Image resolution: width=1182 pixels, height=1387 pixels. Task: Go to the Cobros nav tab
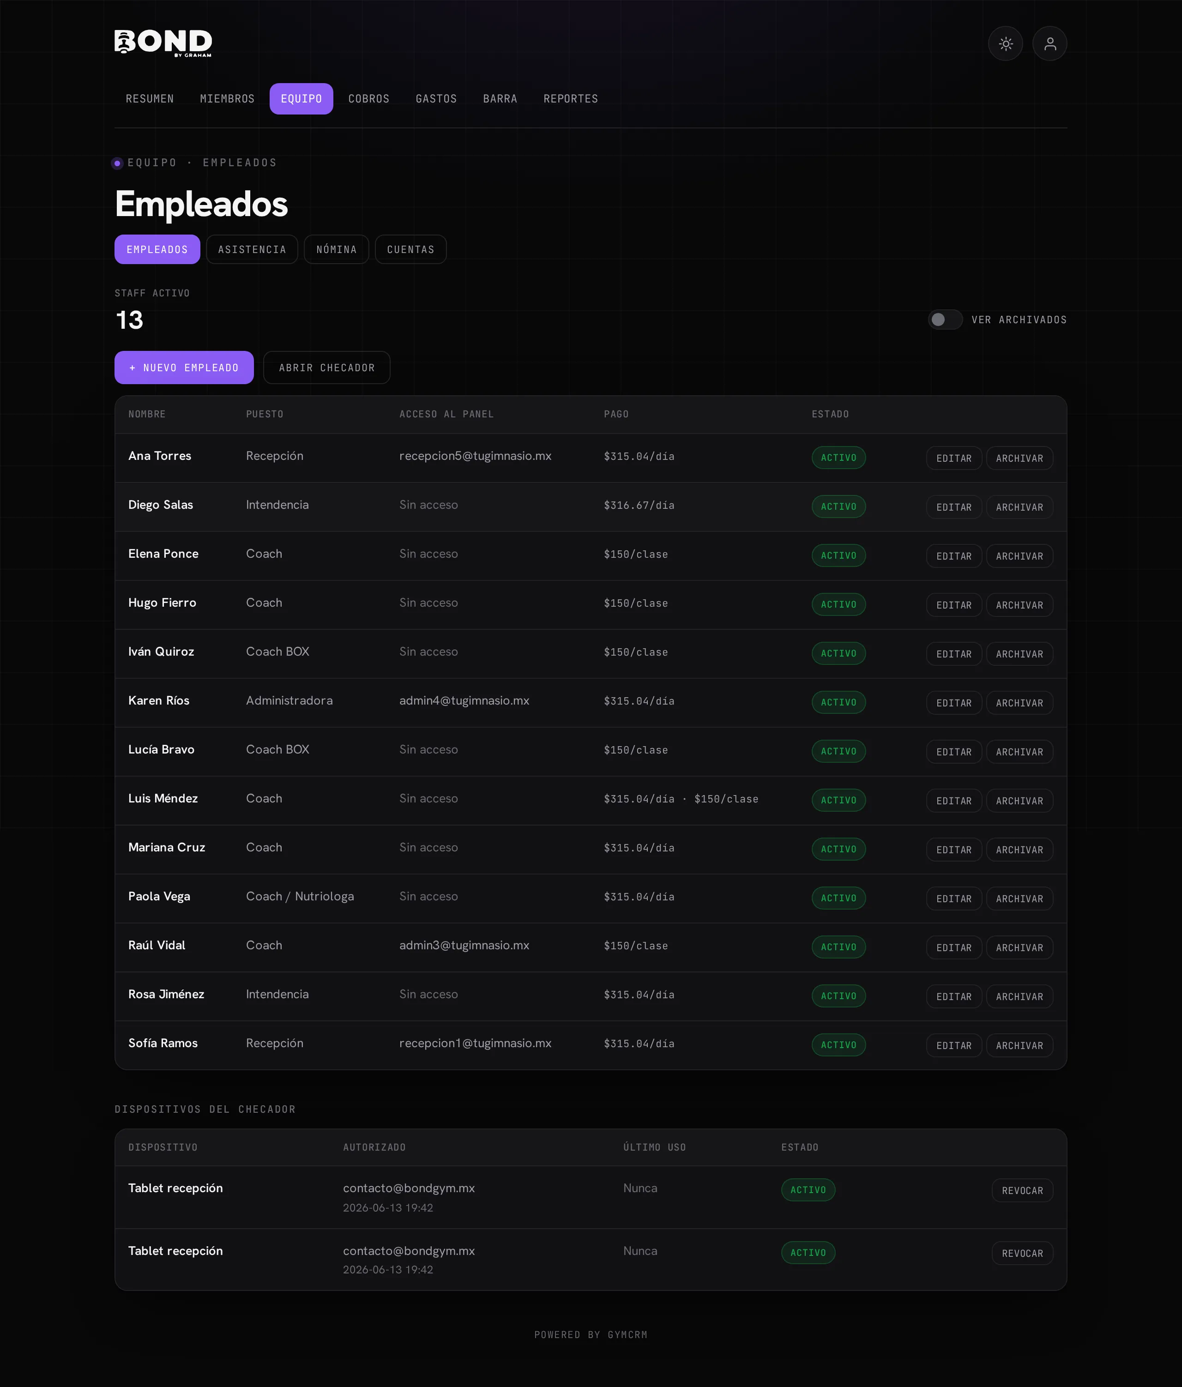click(x=369, y=98)
